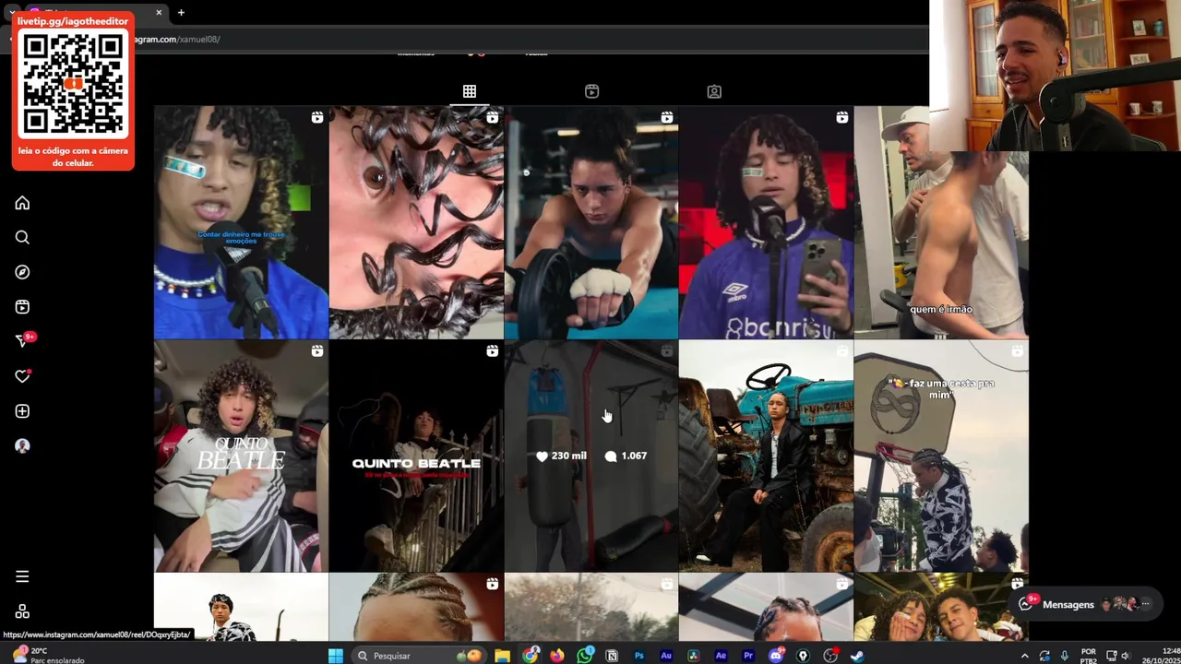Open the curly hair close-up reel
This screenshot has width=1181, height=664.
[x=416, y=222]
